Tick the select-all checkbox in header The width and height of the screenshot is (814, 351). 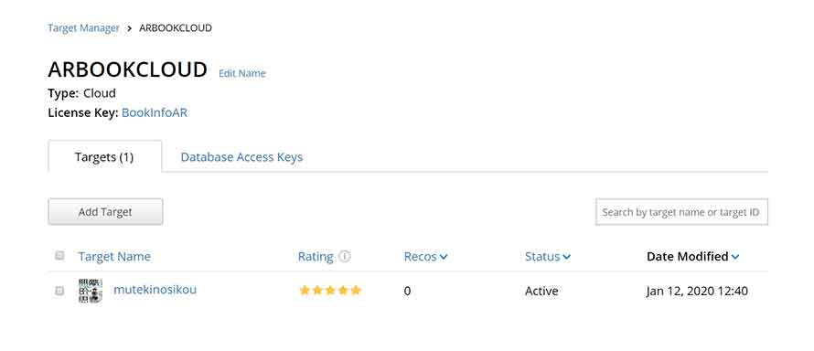pyautogui.click(x=59, y=256)
